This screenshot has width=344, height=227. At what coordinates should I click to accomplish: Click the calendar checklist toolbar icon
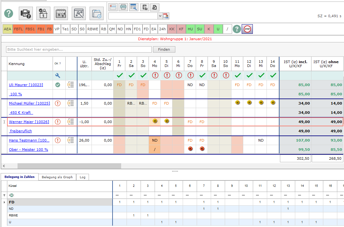pyautogui.click(x=61, y=13)
